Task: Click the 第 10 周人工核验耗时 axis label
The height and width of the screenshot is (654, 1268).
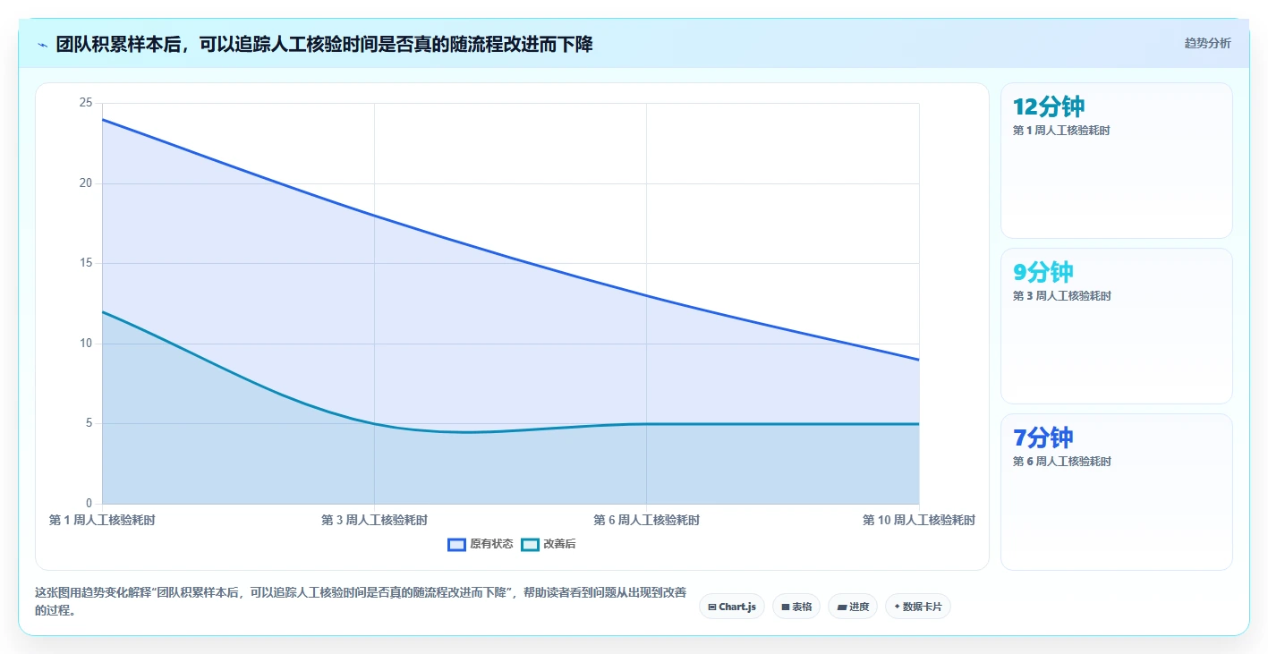Action: pos(918,520)
